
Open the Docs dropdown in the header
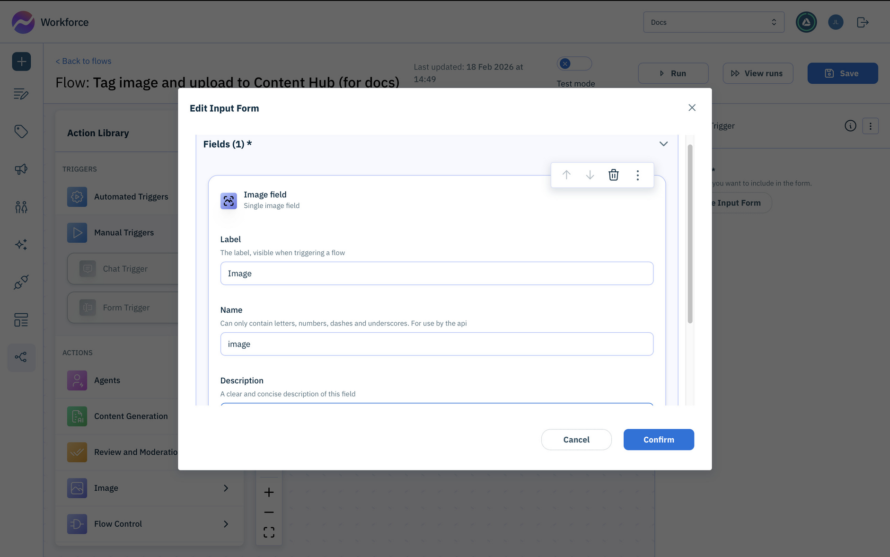pyautogui.click(x=713, y=22)
